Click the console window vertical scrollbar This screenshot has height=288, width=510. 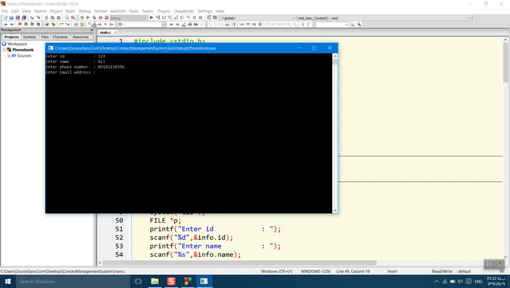click(x=335, y=133)
